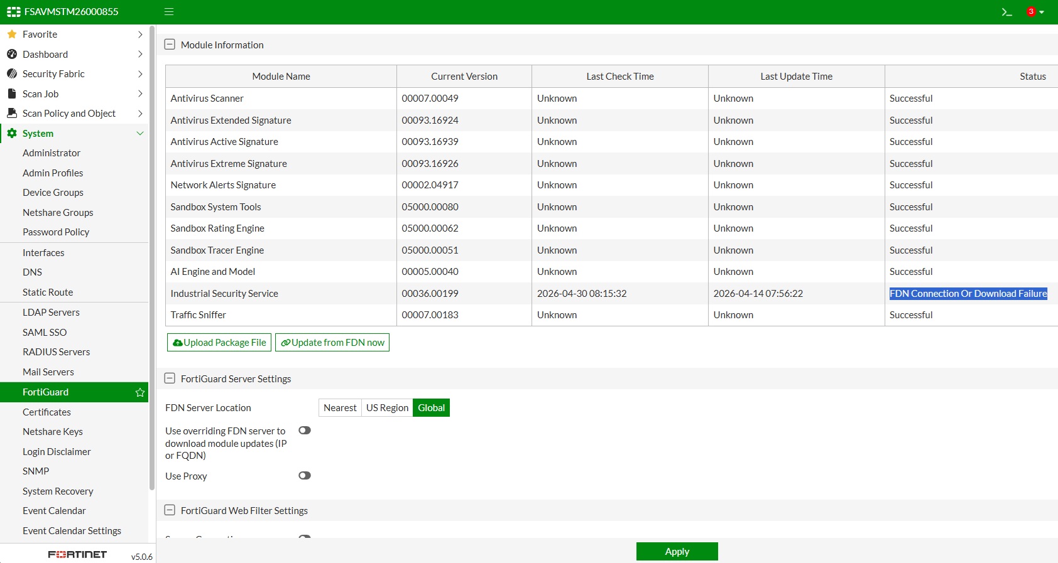This screenshot has width=1058, height=563.
Task: Expand the Dashboard menu chevron
Action: [140, 55]
